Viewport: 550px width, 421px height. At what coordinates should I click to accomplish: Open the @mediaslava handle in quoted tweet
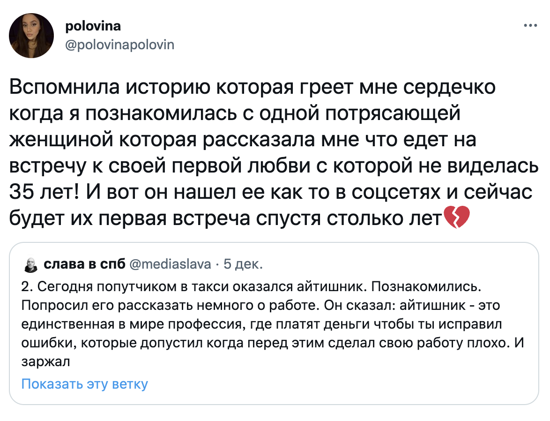169,265
